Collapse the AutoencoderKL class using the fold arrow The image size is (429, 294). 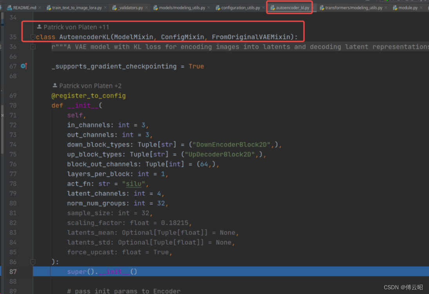point(33,37)
